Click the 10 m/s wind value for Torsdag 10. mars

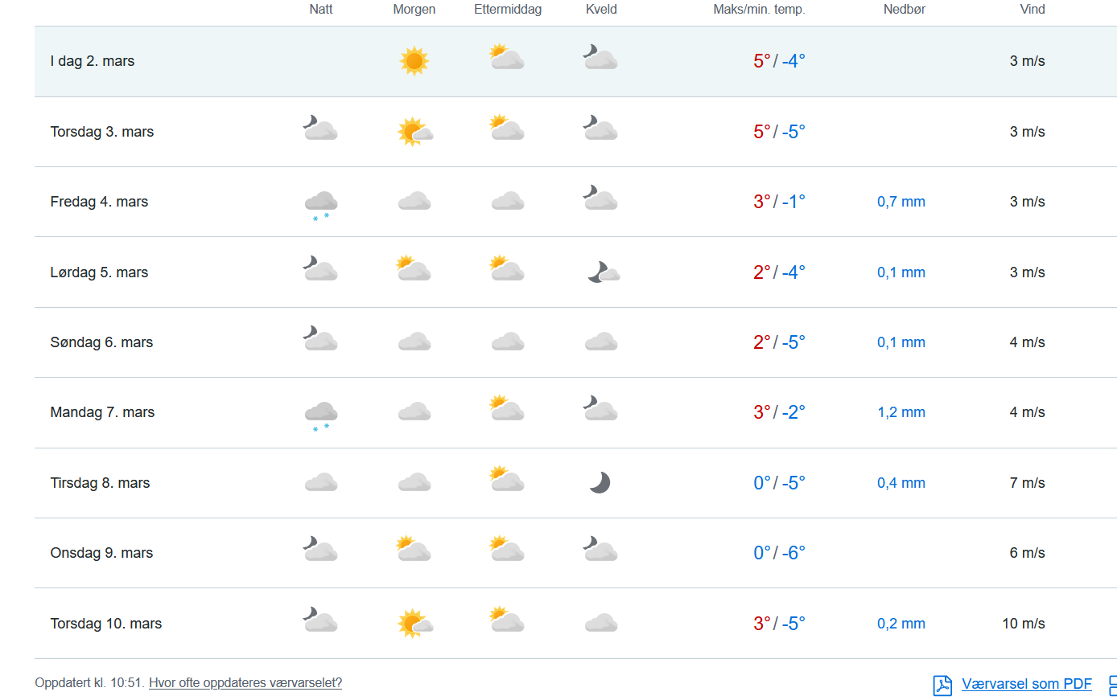click(1023, 624)
